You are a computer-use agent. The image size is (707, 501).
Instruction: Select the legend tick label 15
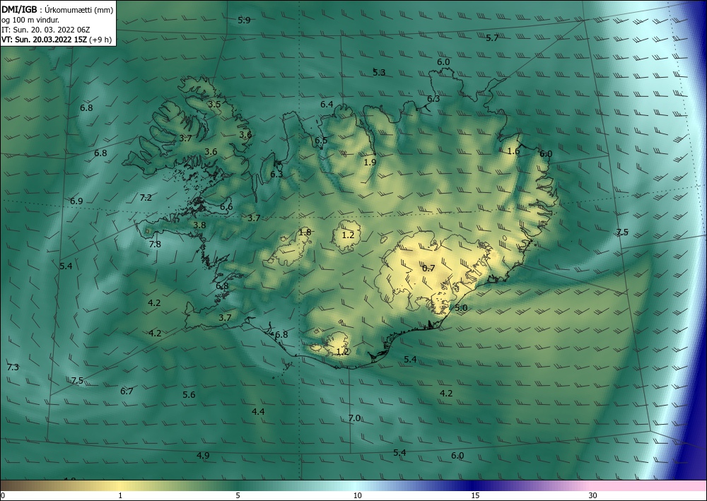pos(475,496)
